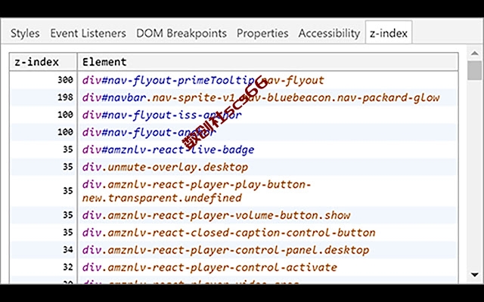Click the scrollbar up arrow
The image size is (484, 302).
tap(474, 54)
